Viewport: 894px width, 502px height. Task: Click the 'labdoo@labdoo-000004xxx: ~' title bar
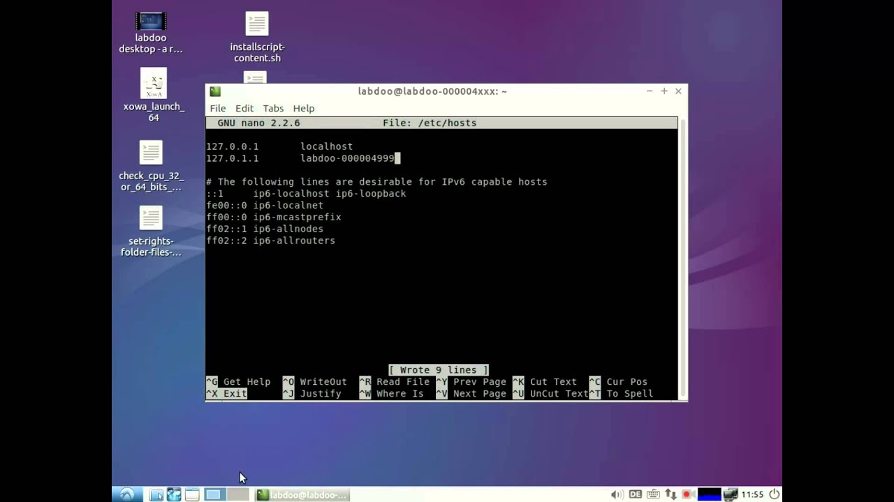(x=432, y=91)
